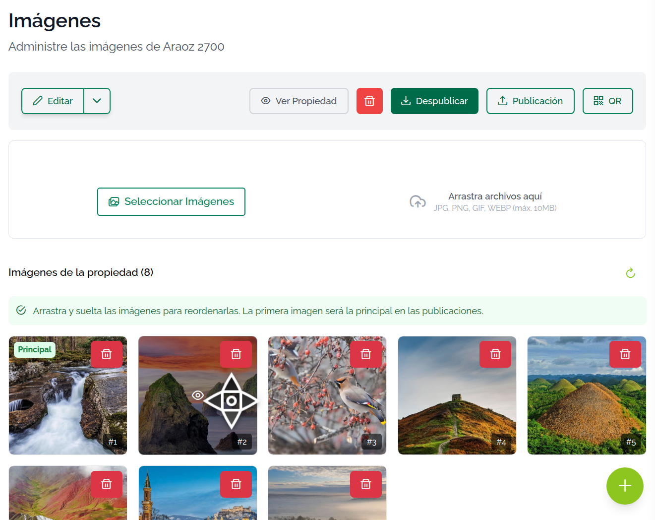Viewport: 655px width, 520px height.
Task: Click the Editar button
Action: click(x=53, y=101)
